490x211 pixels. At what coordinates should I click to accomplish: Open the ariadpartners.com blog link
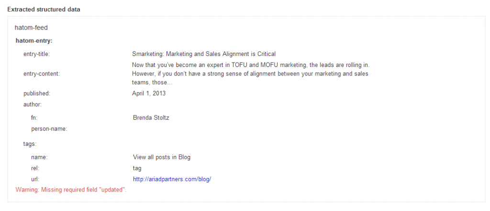pos(172,179)
